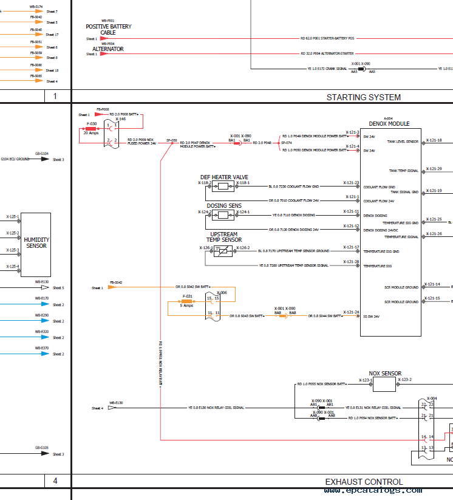
Task: Click the DOSING SENS component symbol
Action: [223, 215]
